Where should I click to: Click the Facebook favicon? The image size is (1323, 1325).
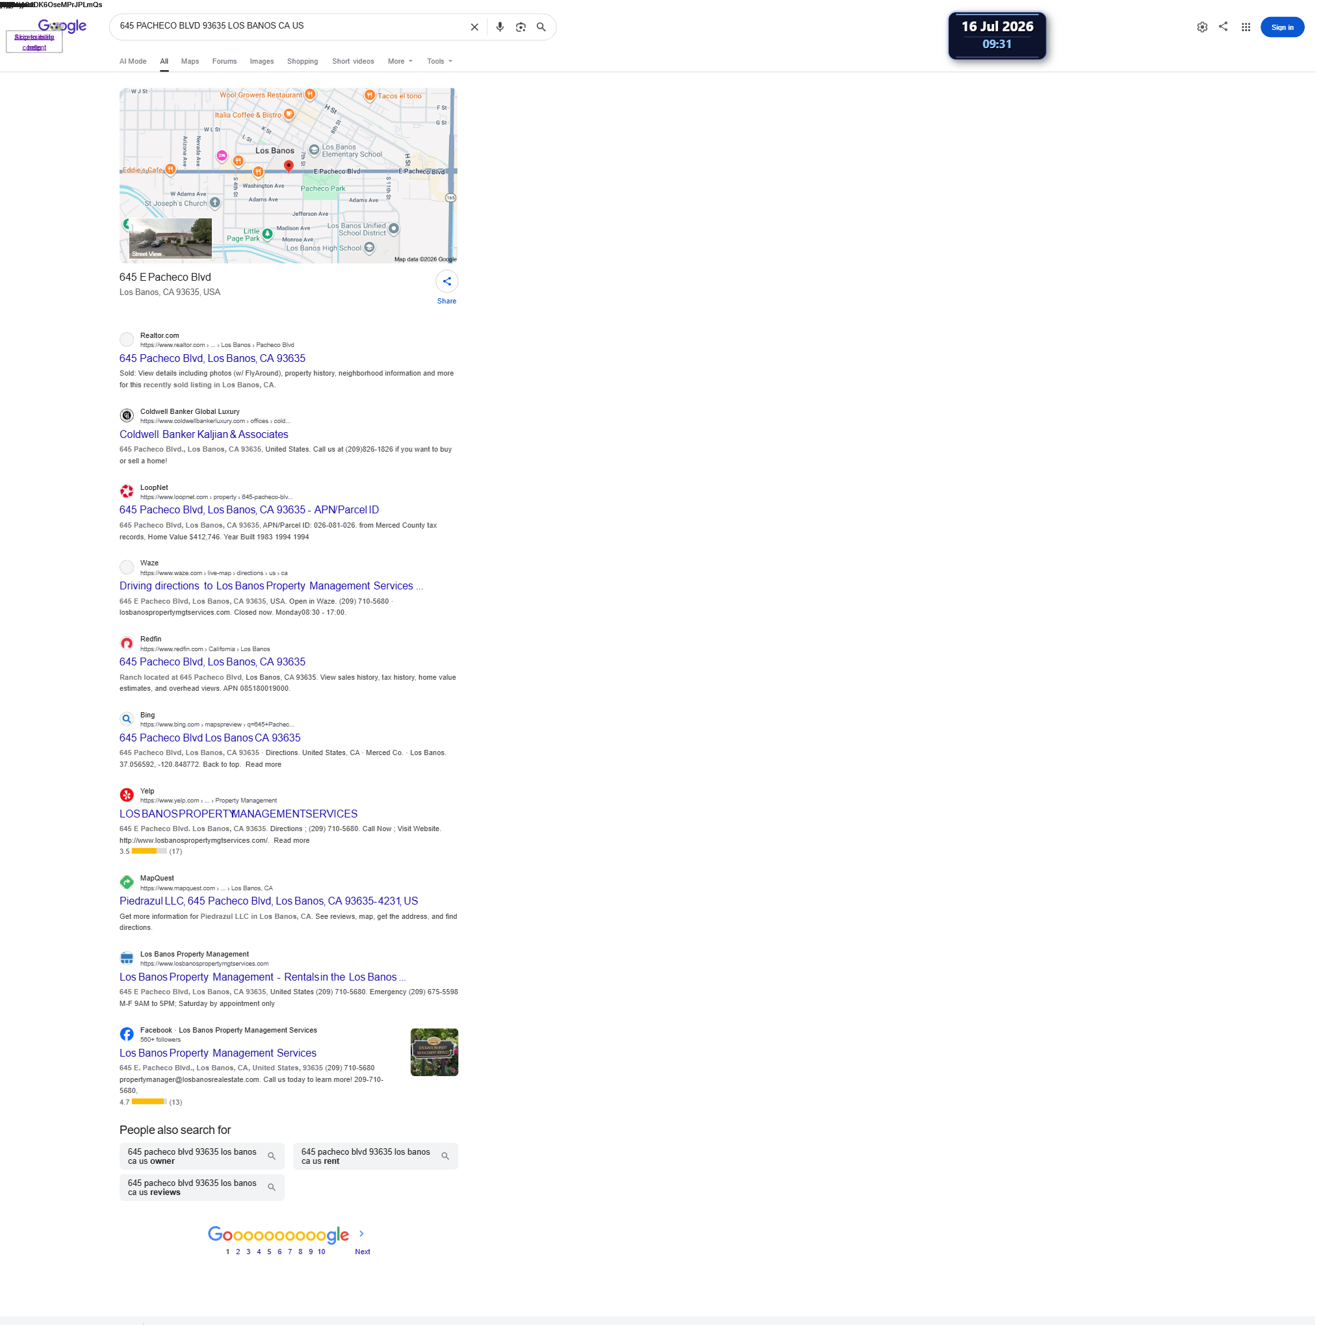click(x=127, y=1040)
